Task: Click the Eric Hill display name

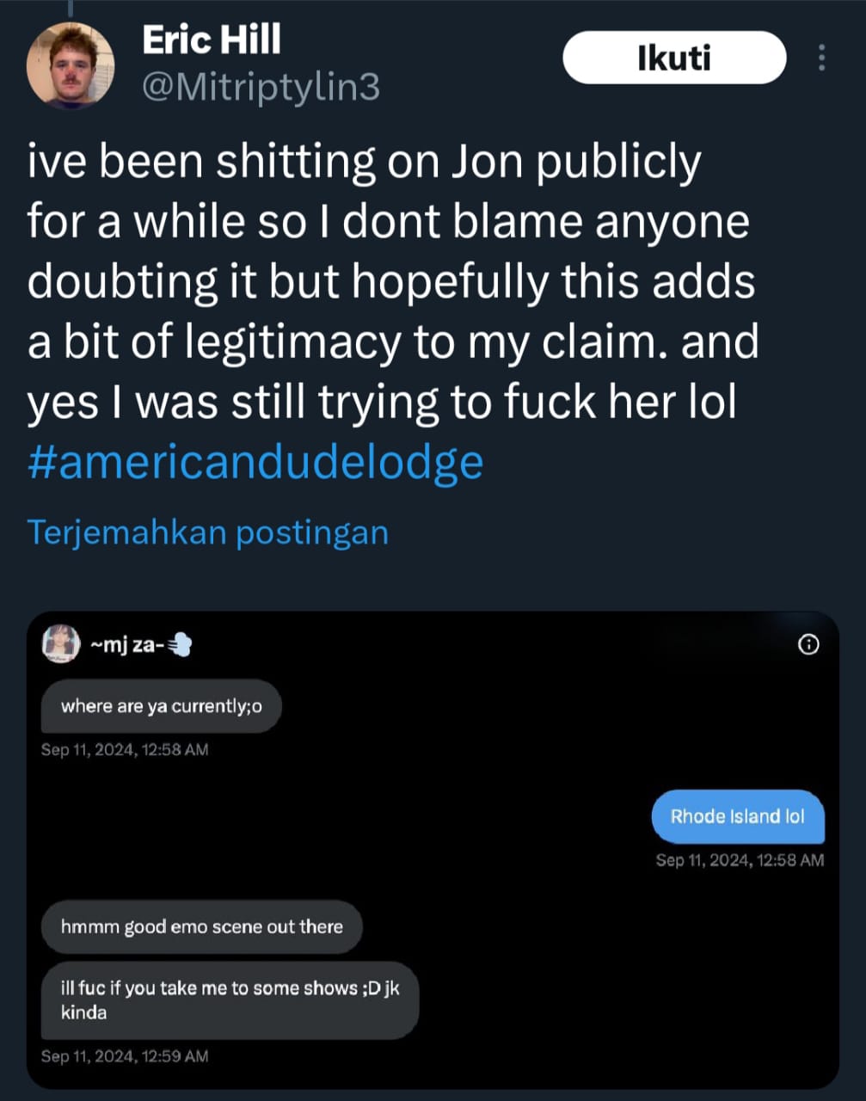Action: coord(212,40)
